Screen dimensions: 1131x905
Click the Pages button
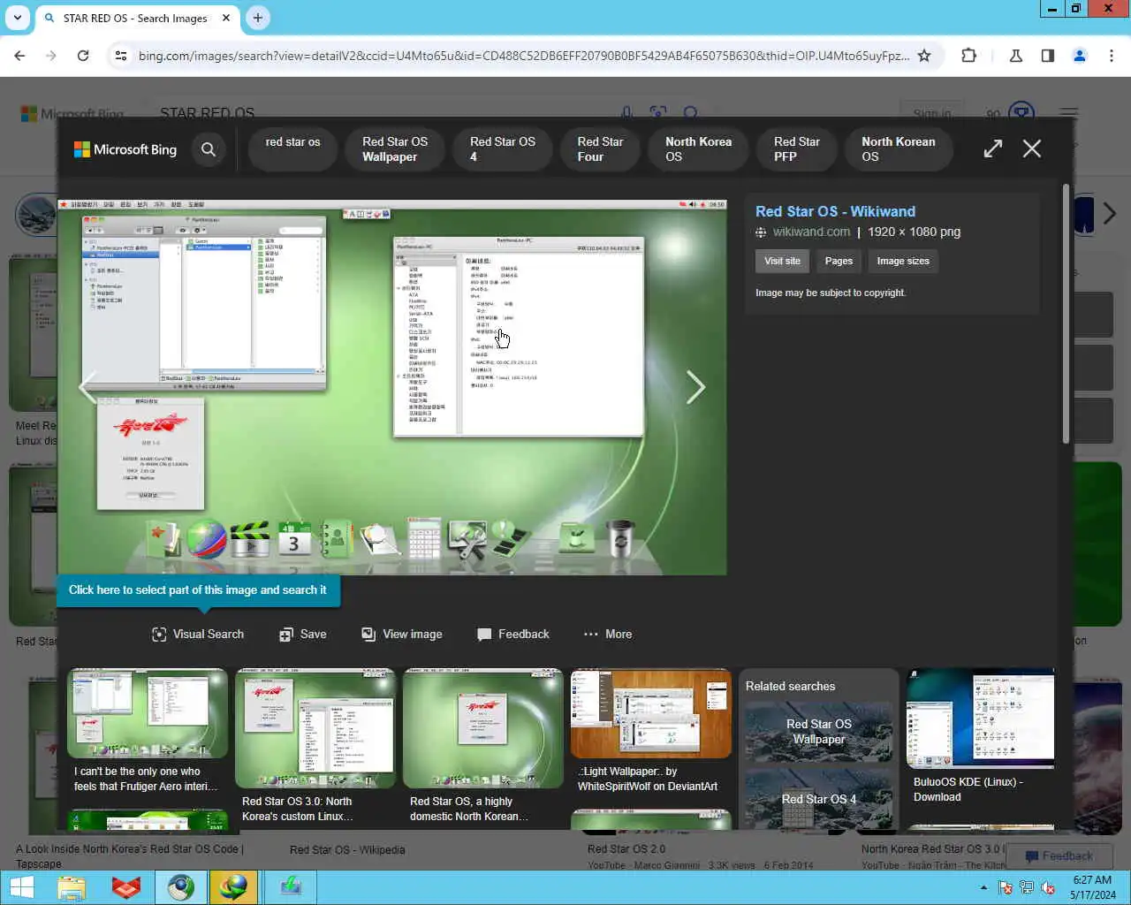click(839, 261)
